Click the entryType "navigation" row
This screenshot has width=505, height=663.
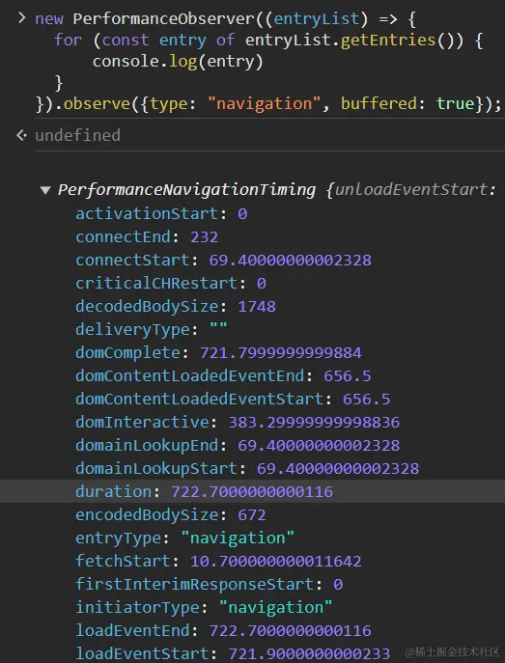[x=184, y=538]
